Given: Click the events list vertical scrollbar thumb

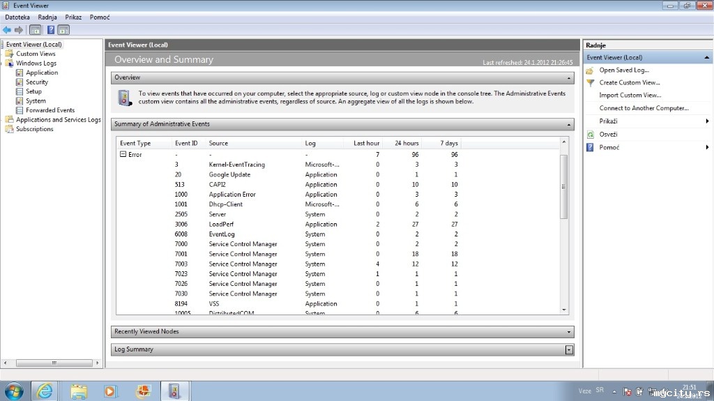Looking at the screenshot, I should pyautogui.click(x=563, y=187).
